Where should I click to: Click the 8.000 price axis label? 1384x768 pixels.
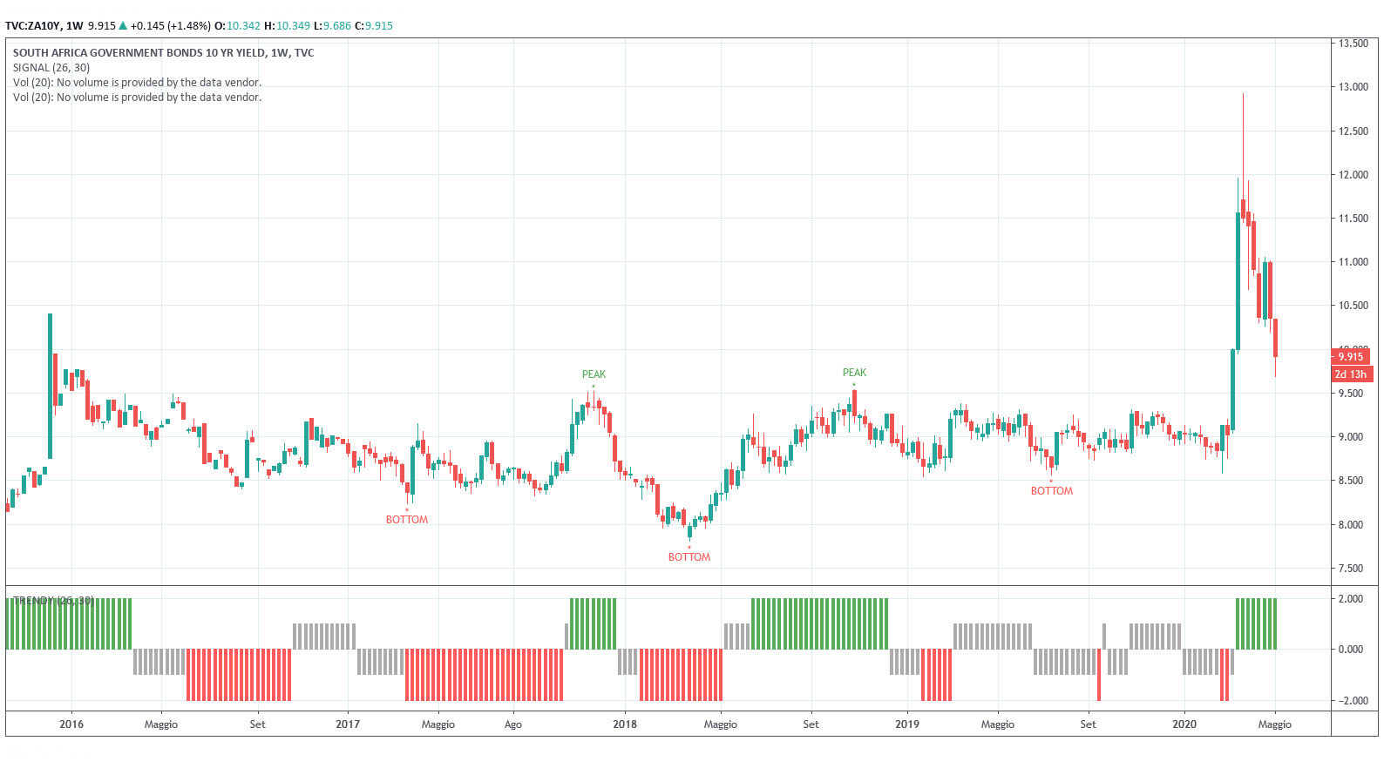[x=1351, y=525]
